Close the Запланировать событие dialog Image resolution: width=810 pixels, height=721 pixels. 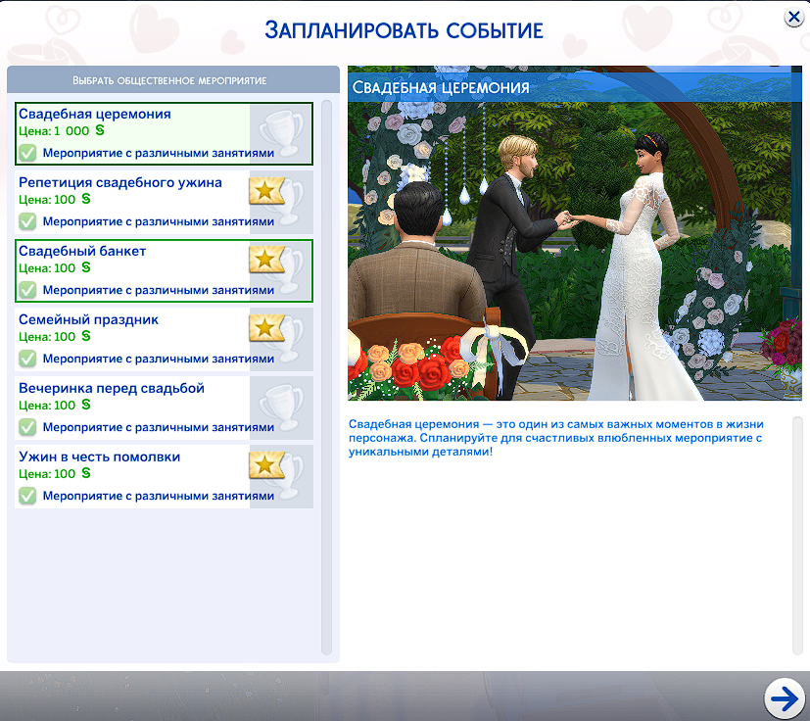click(x=794, y=17)
